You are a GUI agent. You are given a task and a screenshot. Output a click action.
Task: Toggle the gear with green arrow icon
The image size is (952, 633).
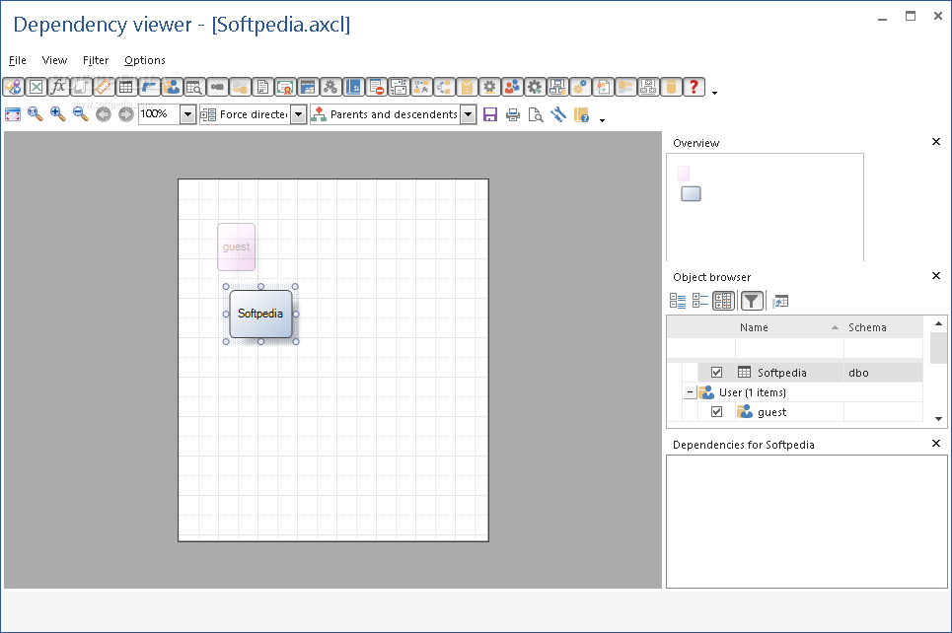point(535,88)
